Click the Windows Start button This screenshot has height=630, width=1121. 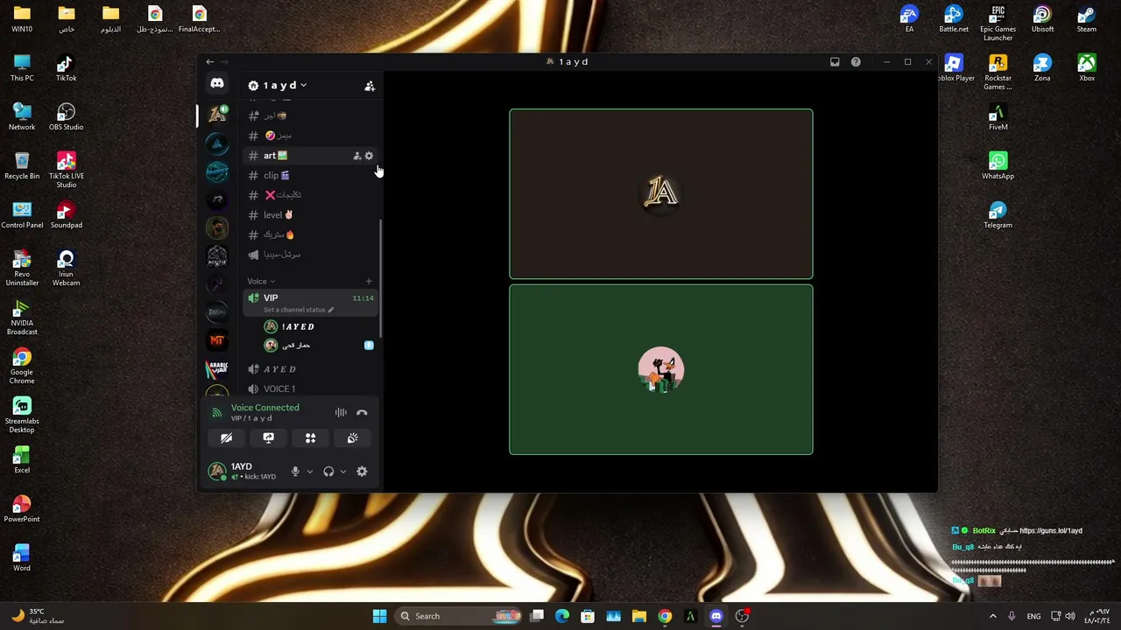click(x=379, y=616)
